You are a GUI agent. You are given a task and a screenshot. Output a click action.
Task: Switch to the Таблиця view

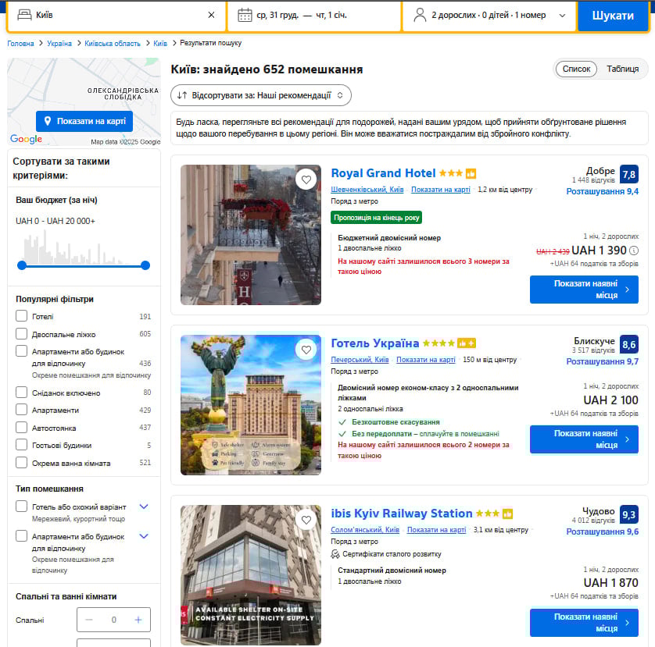click(622, 69)
